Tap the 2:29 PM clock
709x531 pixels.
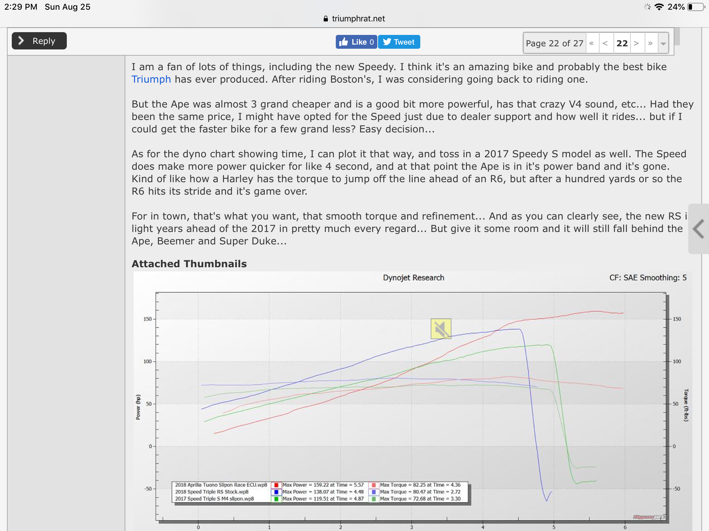point(21,7)
